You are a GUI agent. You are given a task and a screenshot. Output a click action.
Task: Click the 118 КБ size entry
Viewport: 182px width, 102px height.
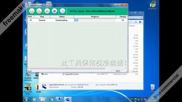pos(135,69)
